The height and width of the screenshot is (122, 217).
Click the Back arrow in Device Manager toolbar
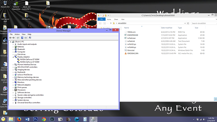pos(10,38)
